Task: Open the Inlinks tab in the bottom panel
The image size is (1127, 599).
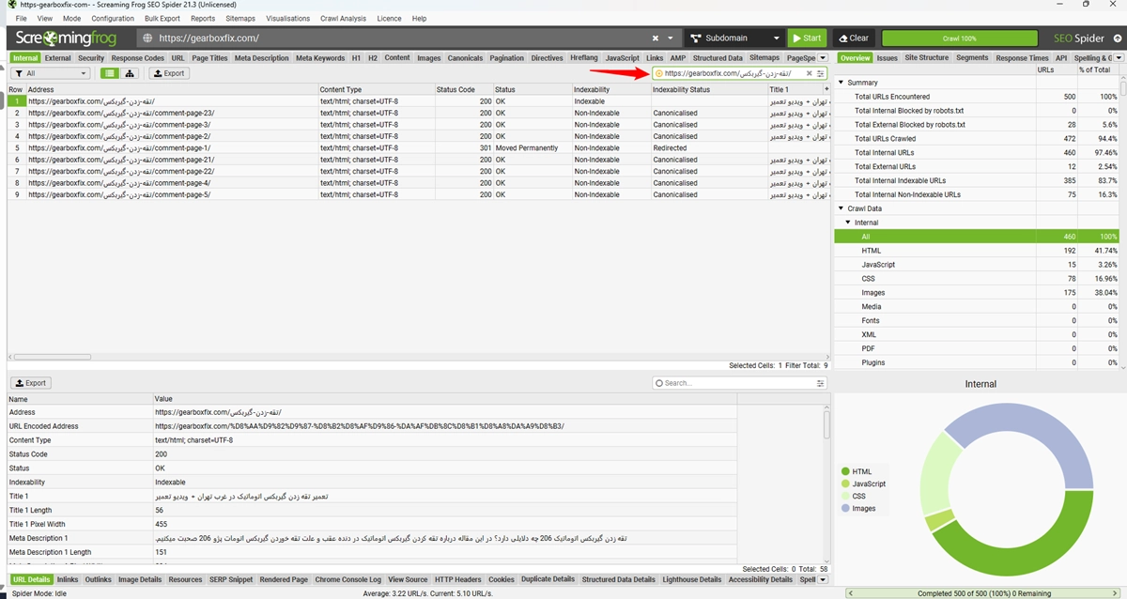Action: 68,579
